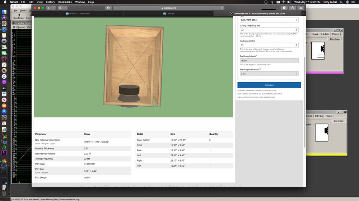Image resolution: width=359 pixels, height=201 pixels.
Task: Open sidebar button dropdown chevron
Action: (x=65, y=8)
